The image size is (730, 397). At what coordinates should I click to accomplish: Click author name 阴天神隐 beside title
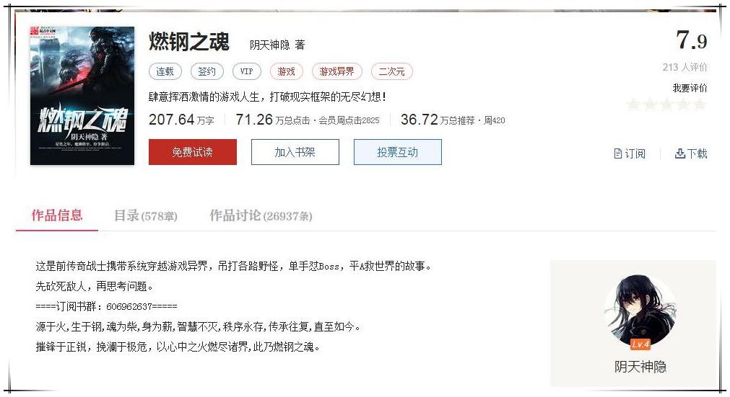pos(269,45)
